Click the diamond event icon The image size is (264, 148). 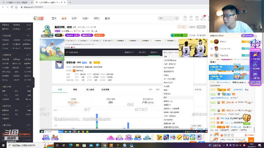(128, 137)
